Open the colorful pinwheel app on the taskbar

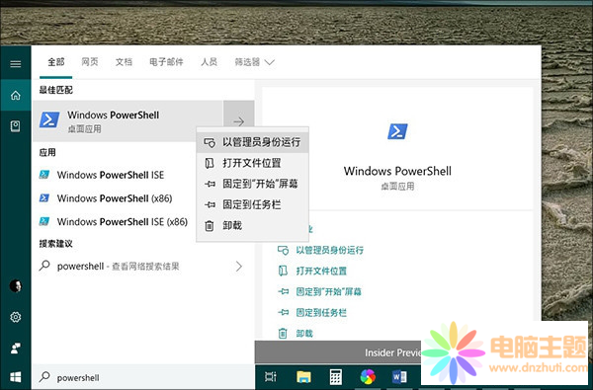click(x=368, y=377)
